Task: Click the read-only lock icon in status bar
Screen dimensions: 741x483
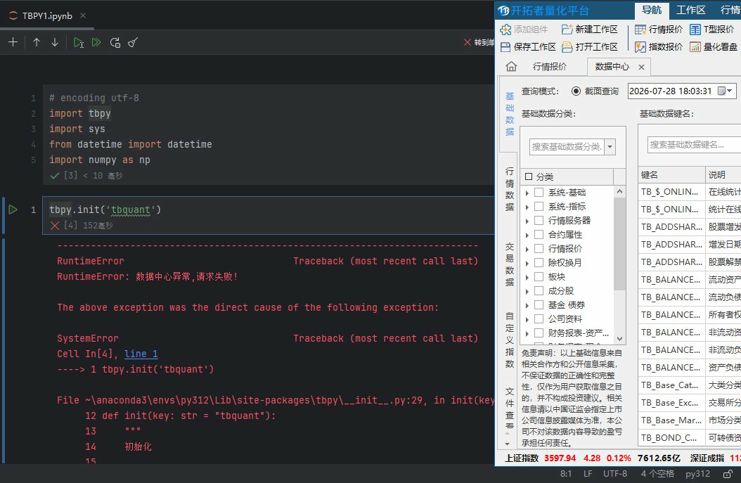Action: (728, 474)
